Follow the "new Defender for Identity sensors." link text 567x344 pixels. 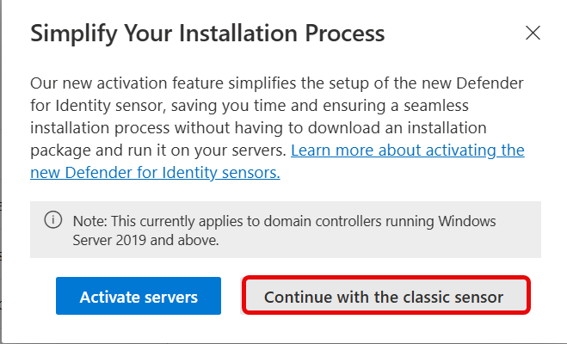pos(155,172)
